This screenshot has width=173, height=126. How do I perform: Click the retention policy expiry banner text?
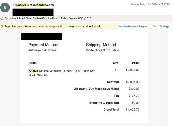click(x=48, y=18)
